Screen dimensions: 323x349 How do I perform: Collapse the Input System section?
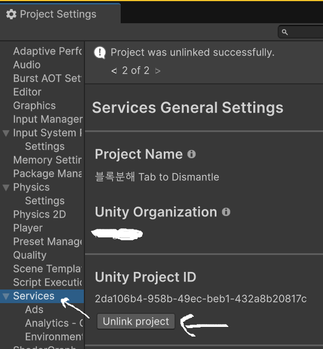coord(6,133)
